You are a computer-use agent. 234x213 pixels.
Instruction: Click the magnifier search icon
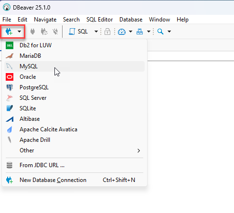[160, 32]
